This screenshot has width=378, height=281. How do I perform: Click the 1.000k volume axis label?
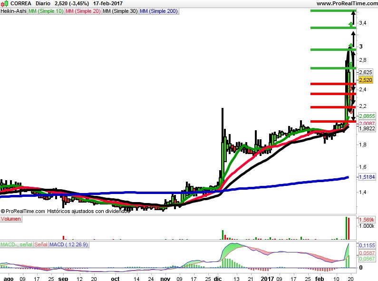click(367, 226)
